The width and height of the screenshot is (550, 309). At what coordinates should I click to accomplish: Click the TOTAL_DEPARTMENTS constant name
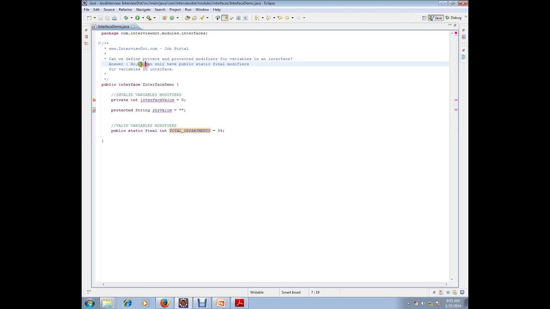click(x=190, y=131)
